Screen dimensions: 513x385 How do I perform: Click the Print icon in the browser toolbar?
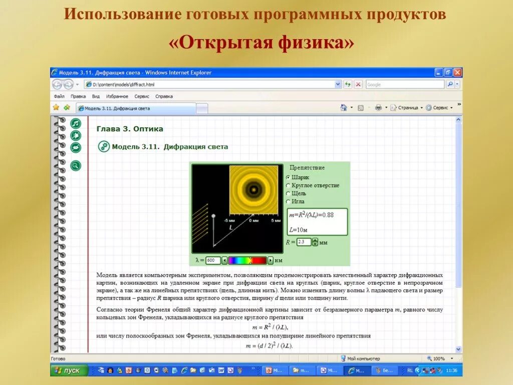tap(378, 107)
